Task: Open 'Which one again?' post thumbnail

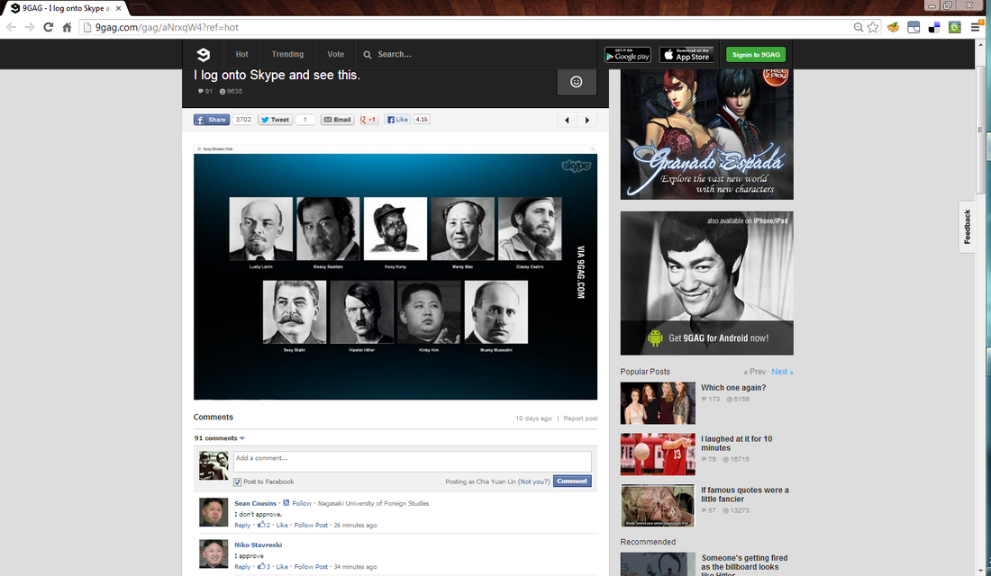Action: coord(658,403)
